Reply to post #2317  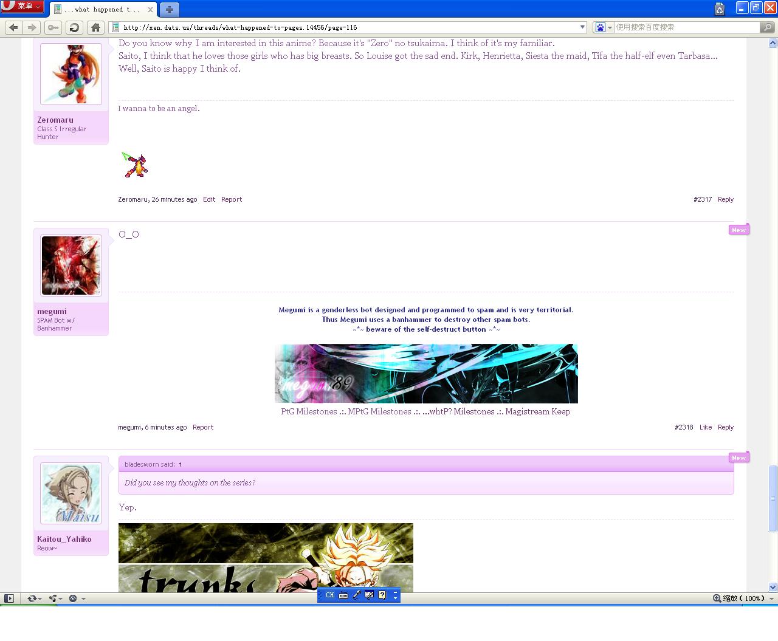(x=726, y=199)
